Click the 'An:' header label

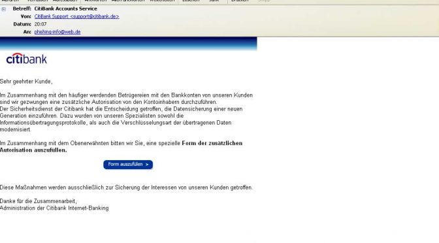click(27, 32)
